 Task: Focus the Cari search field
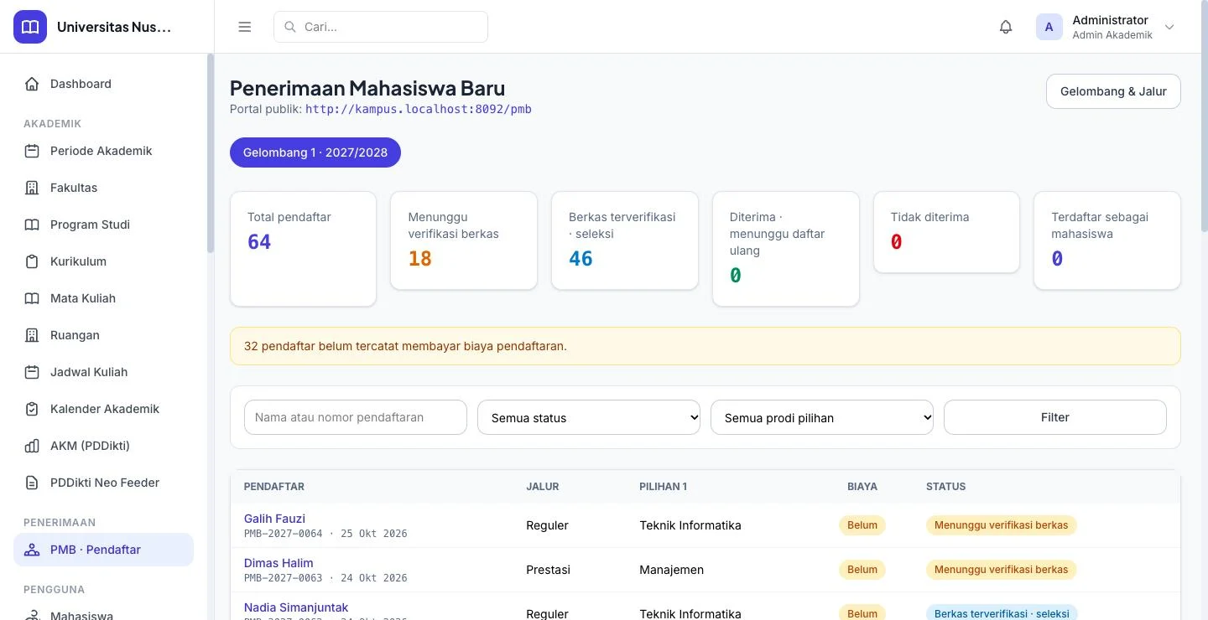click(381, 27)
